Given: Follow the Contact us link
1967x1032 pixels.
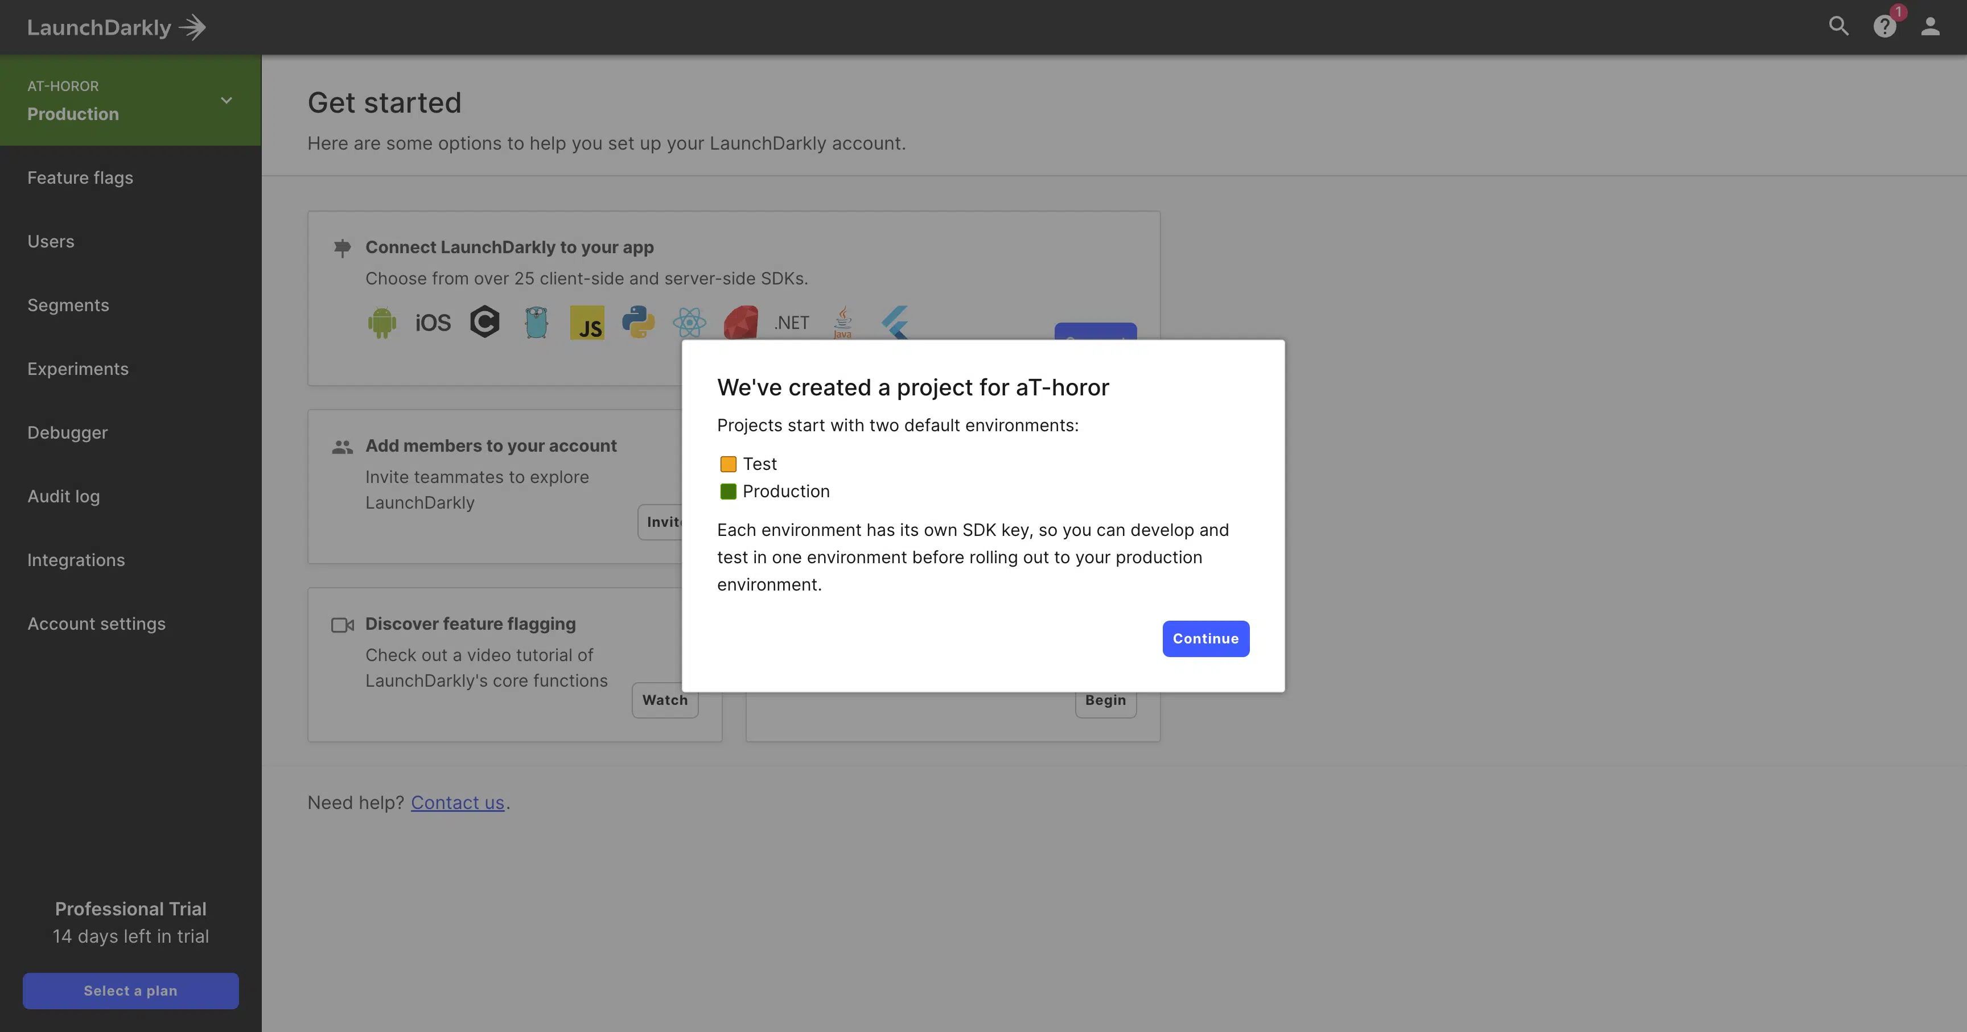Looking at the screenshot, I should coord(458,802).
